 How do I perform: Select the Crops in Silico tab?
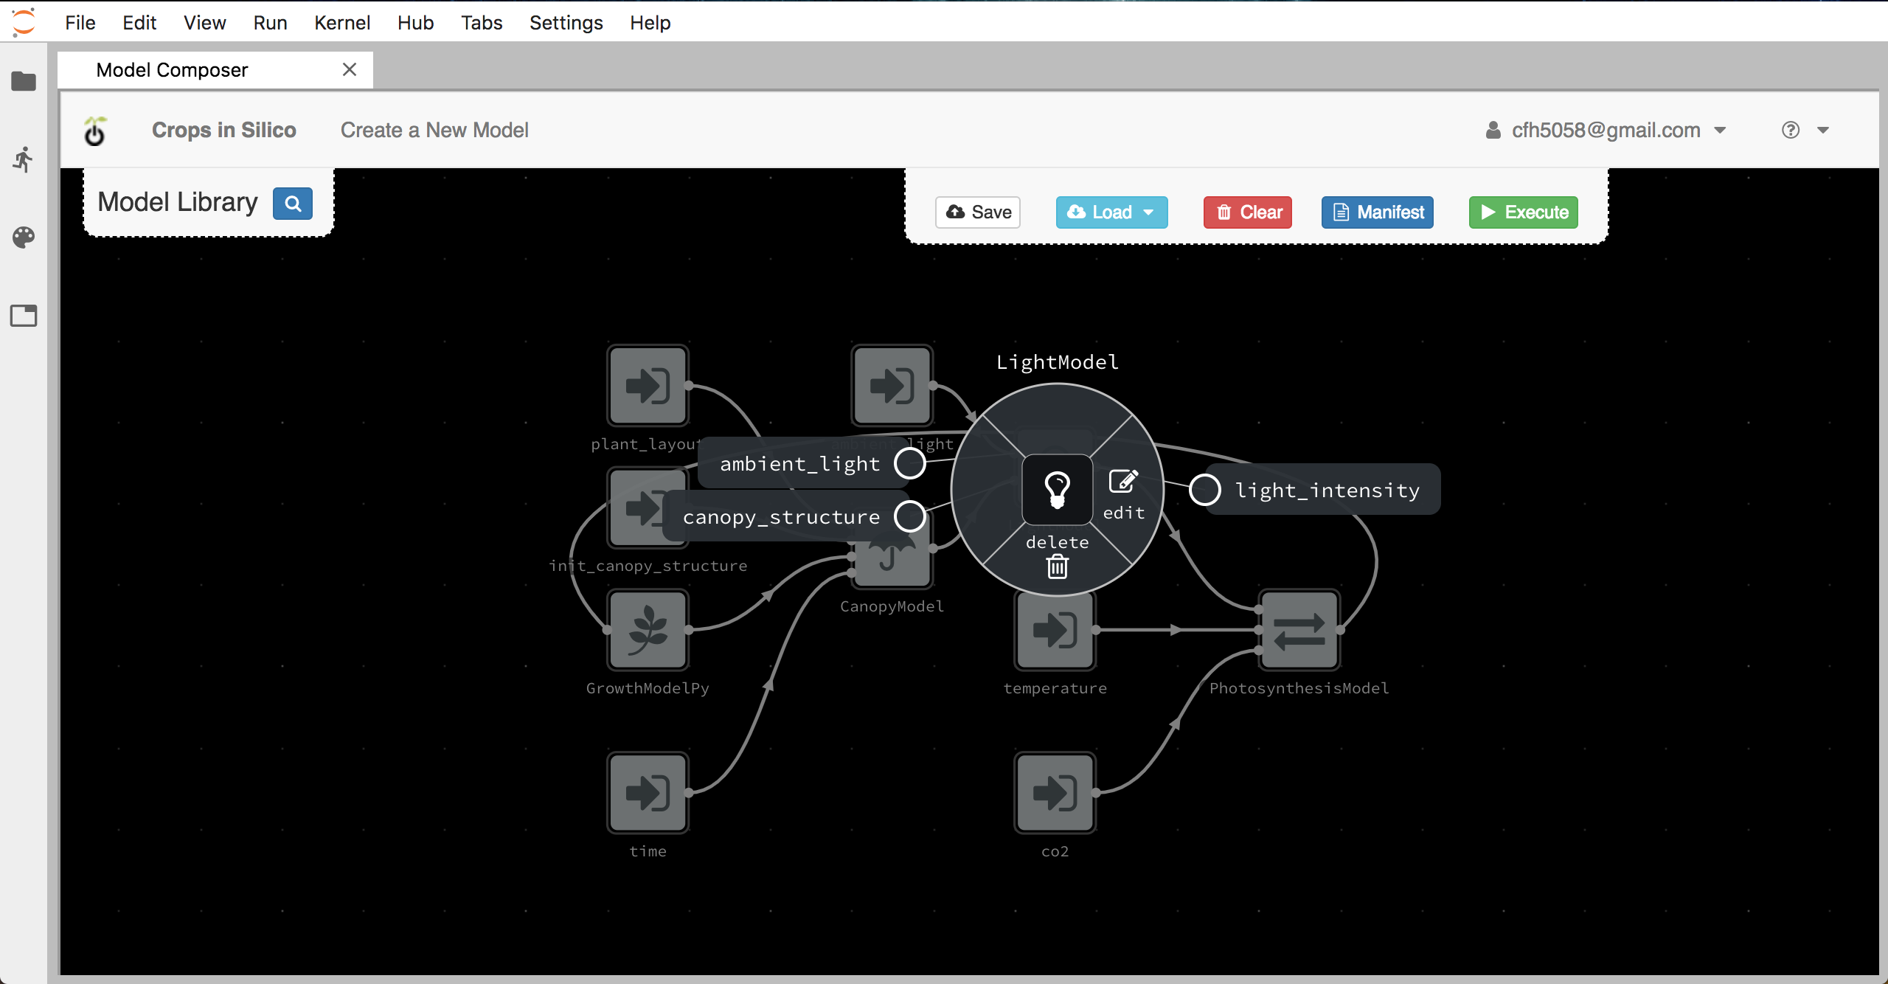pyautogui.click(x=223, y=130)
